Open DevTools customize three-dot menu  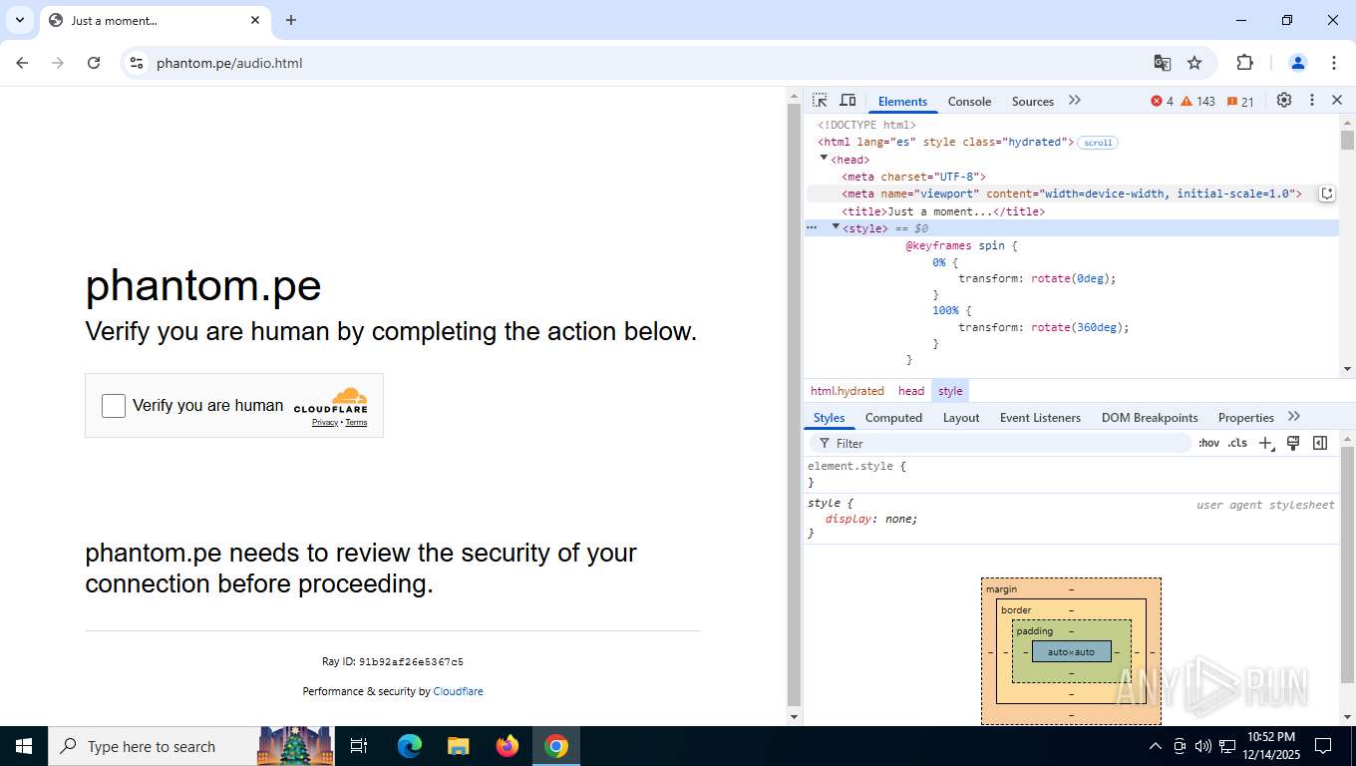pos(1312,101)
